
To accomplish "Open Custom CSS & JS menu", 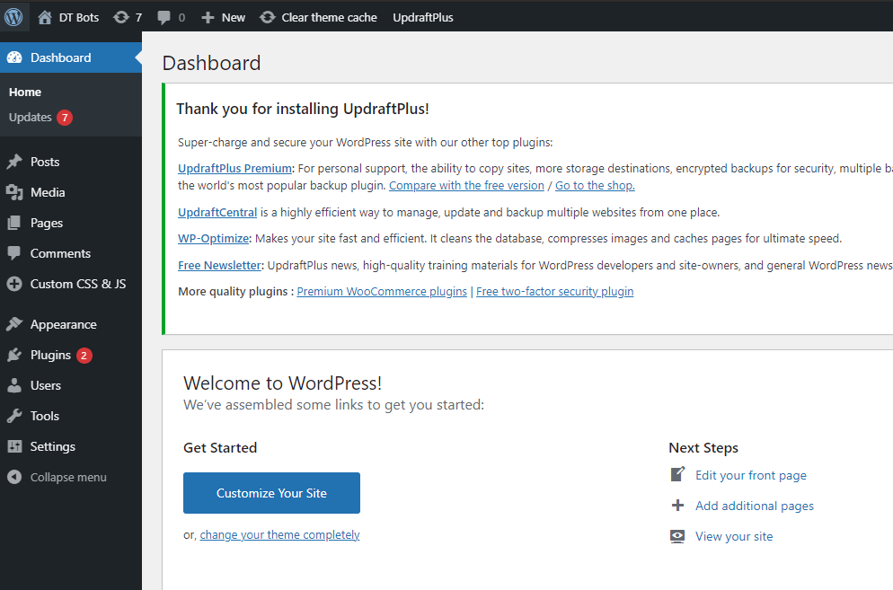I will coord(71,284).
